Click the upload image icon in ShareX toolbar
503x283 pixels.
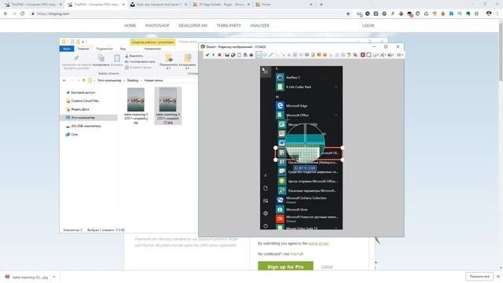[245, 55]
